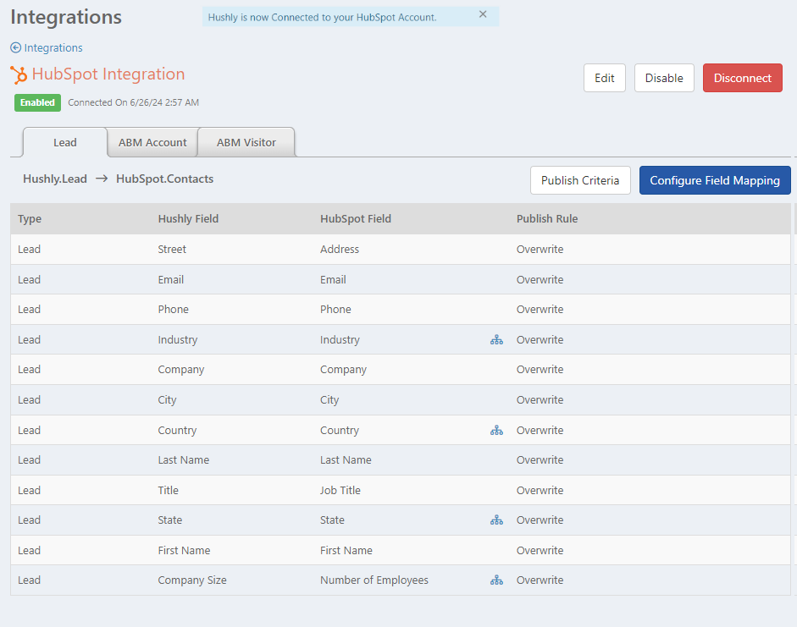Click Overwrite rule in the Hushly Industry row
Screen dimensions: 797x627
point(540,339)
